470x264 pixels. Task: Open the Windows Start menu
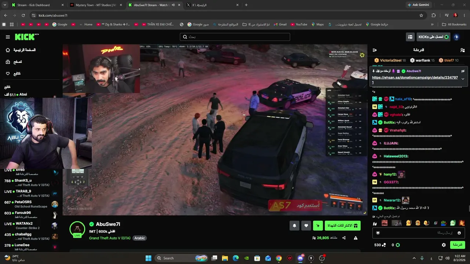pos(148,258)
